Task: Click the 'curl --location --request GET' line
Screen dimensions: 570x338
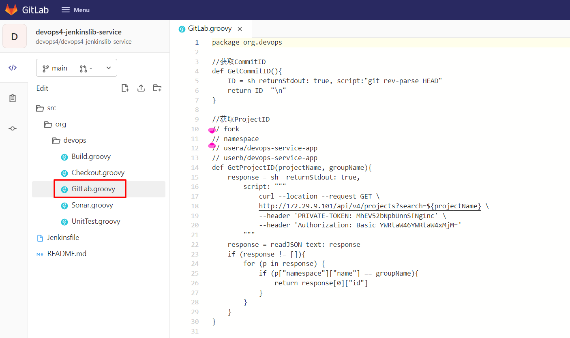Action: (319, 196)
